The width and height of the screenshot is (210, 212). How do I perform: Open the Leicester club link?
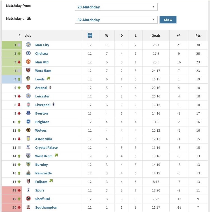click(42, 96)
